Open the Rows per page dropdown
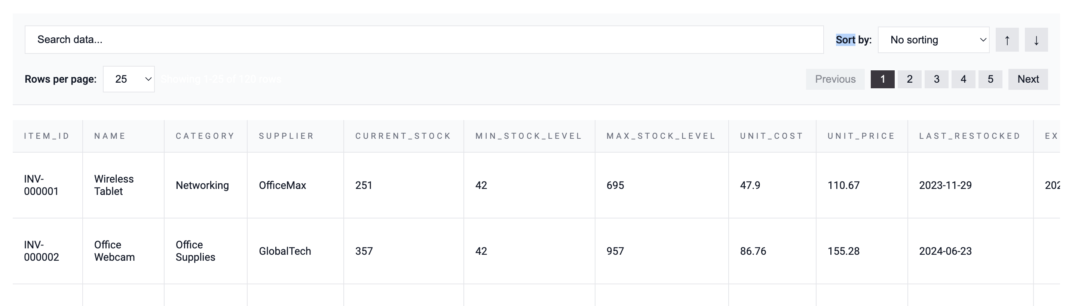 [x=129, y=79]
